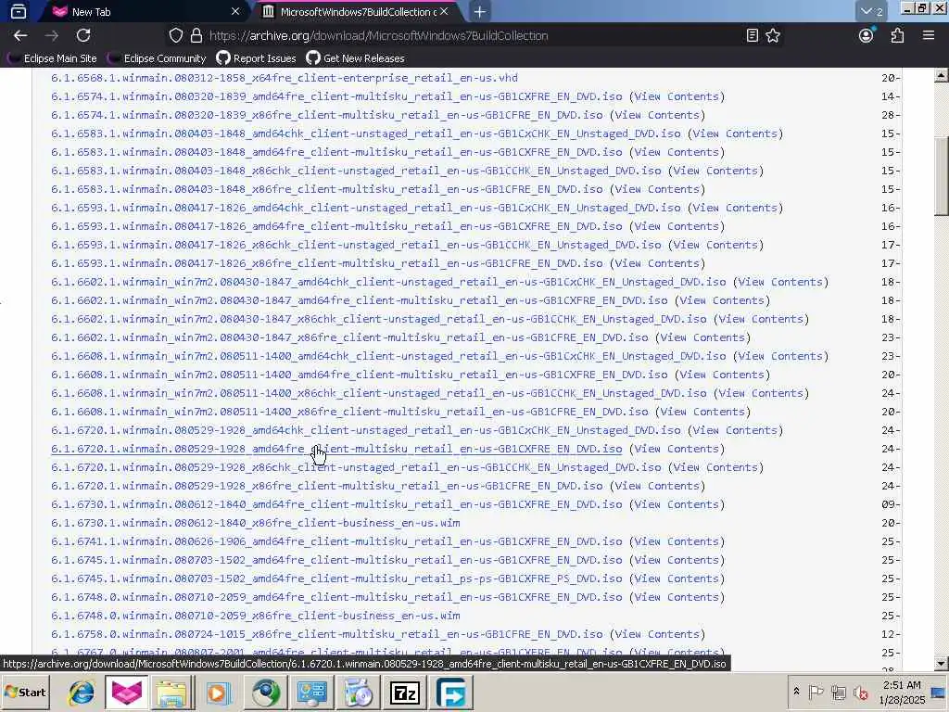Image resolution: width=949 pixels, height=712 pixels.
Task: Close the MicrosoftWindows7BuildCollection tab
Action: [x=444, y=11]
